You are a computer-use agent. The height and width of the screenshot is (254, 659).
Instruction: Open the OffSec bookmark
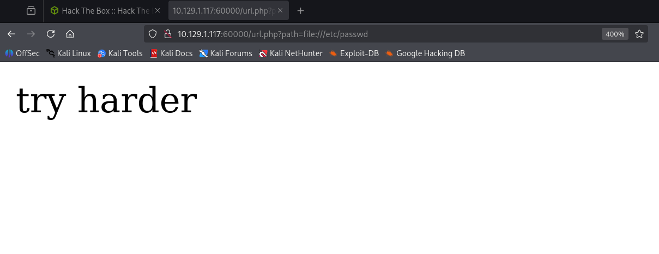pyautogui.click(x=22, y=53)
